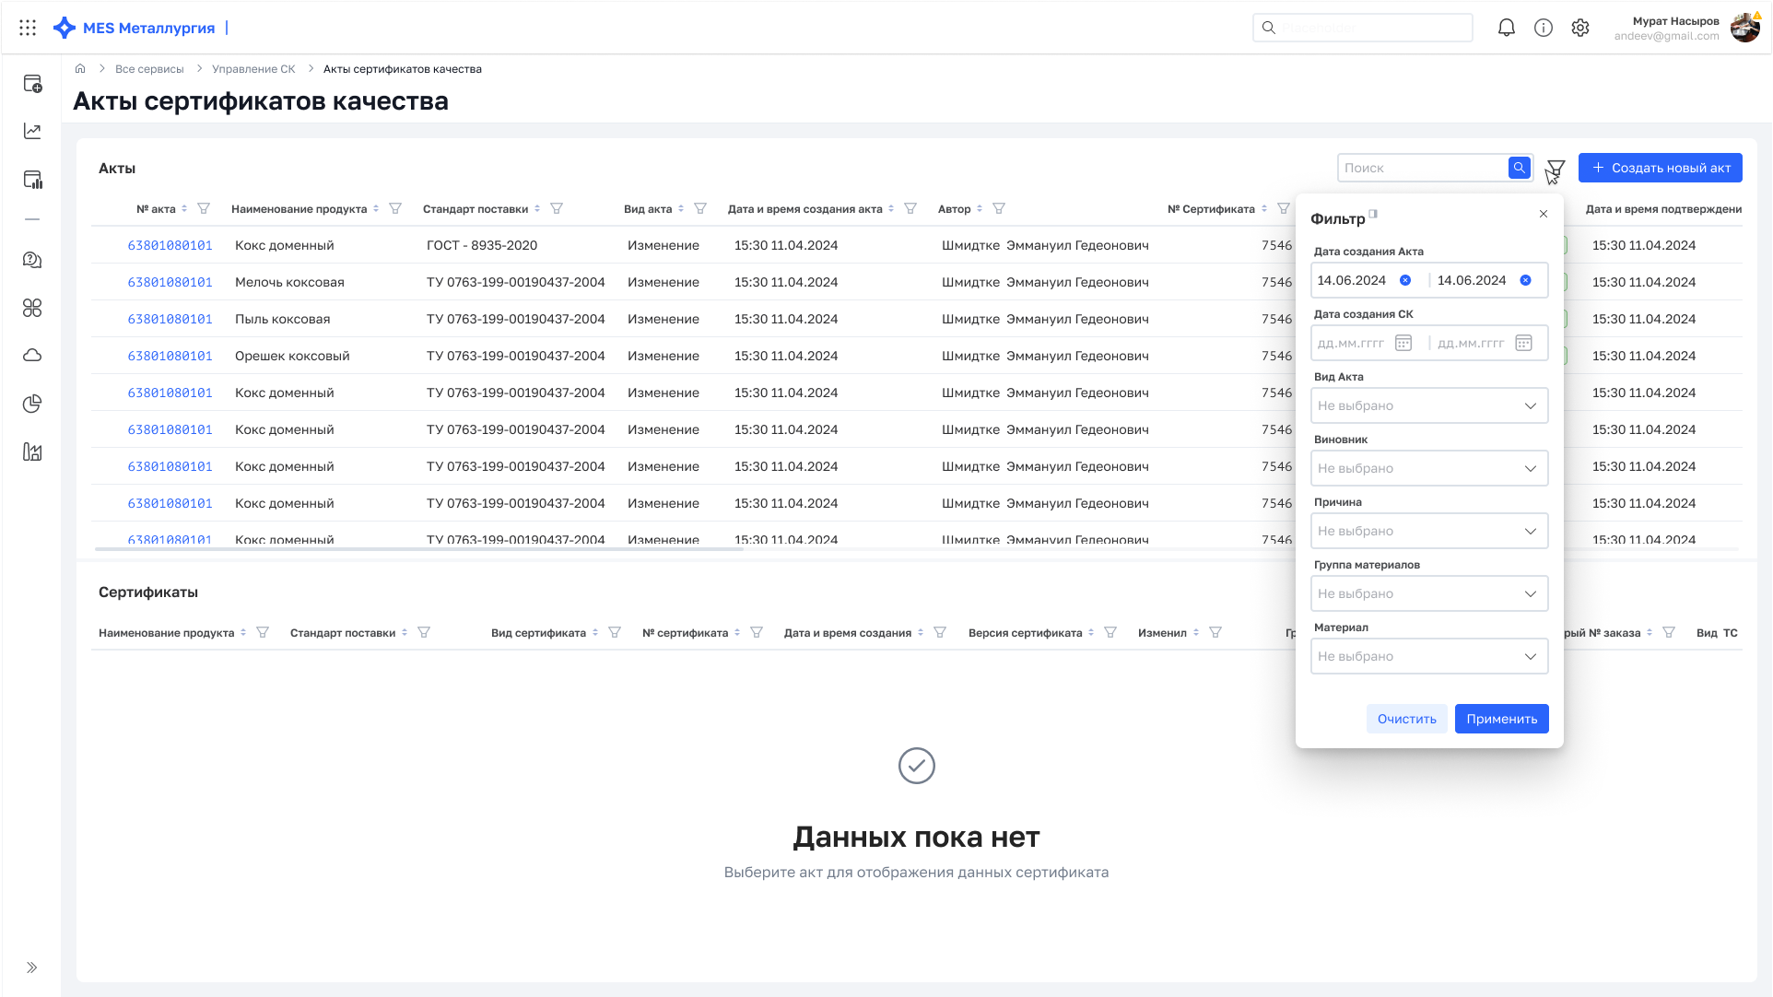This screenshot has height=997, width=1773.
Task: Open the pie chart icon in sidebar
Action: pos(32,404)
